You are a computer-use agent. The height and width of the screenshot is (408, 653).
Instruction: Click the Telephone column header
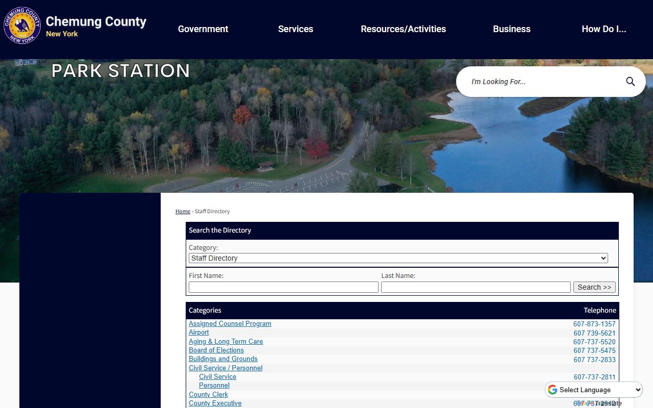click(600, 310)
